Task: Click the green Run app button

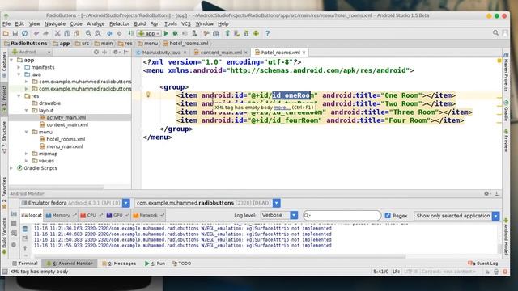Action: point(166,33)
